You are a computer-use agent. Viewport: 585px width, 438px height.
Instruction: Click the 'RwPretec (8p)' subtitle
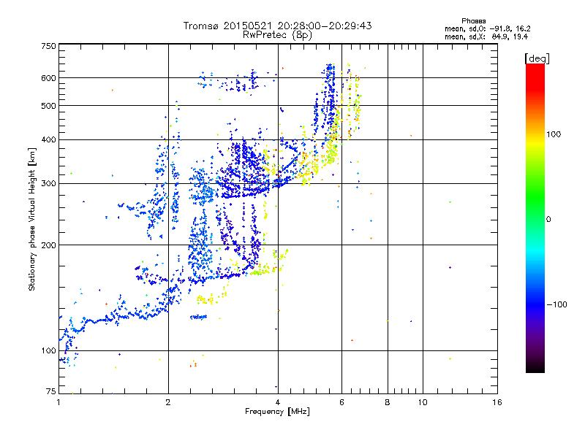pyautogui.click(x=277, y=35)
